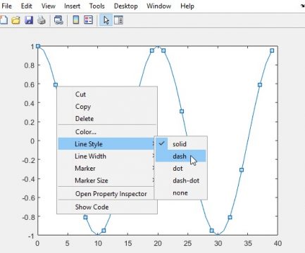Choose Delete from context menu
305x253 pixels.
coord(107,119)
